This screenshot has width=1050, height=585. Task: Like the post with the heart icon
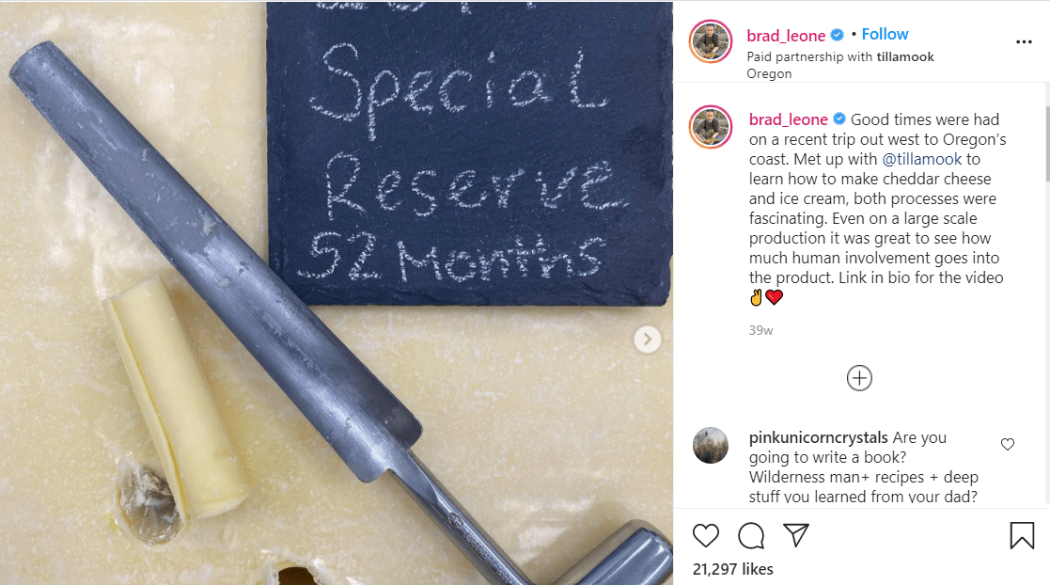click(705, 535)
